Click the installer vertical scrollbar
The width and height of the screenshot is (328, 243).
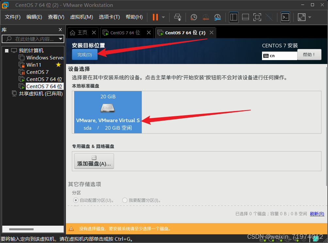point(327,126)
